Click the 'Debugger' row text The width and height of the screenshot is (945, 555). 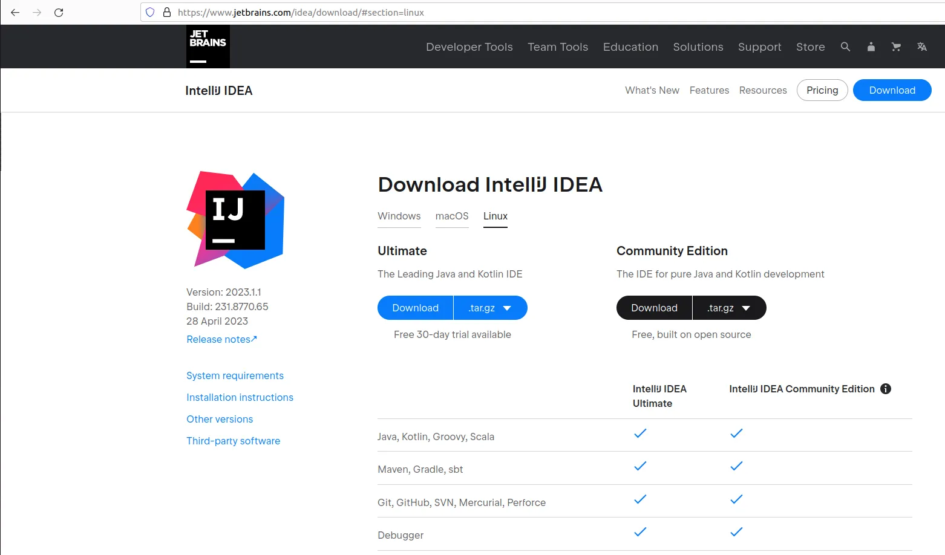pos(401,535)
